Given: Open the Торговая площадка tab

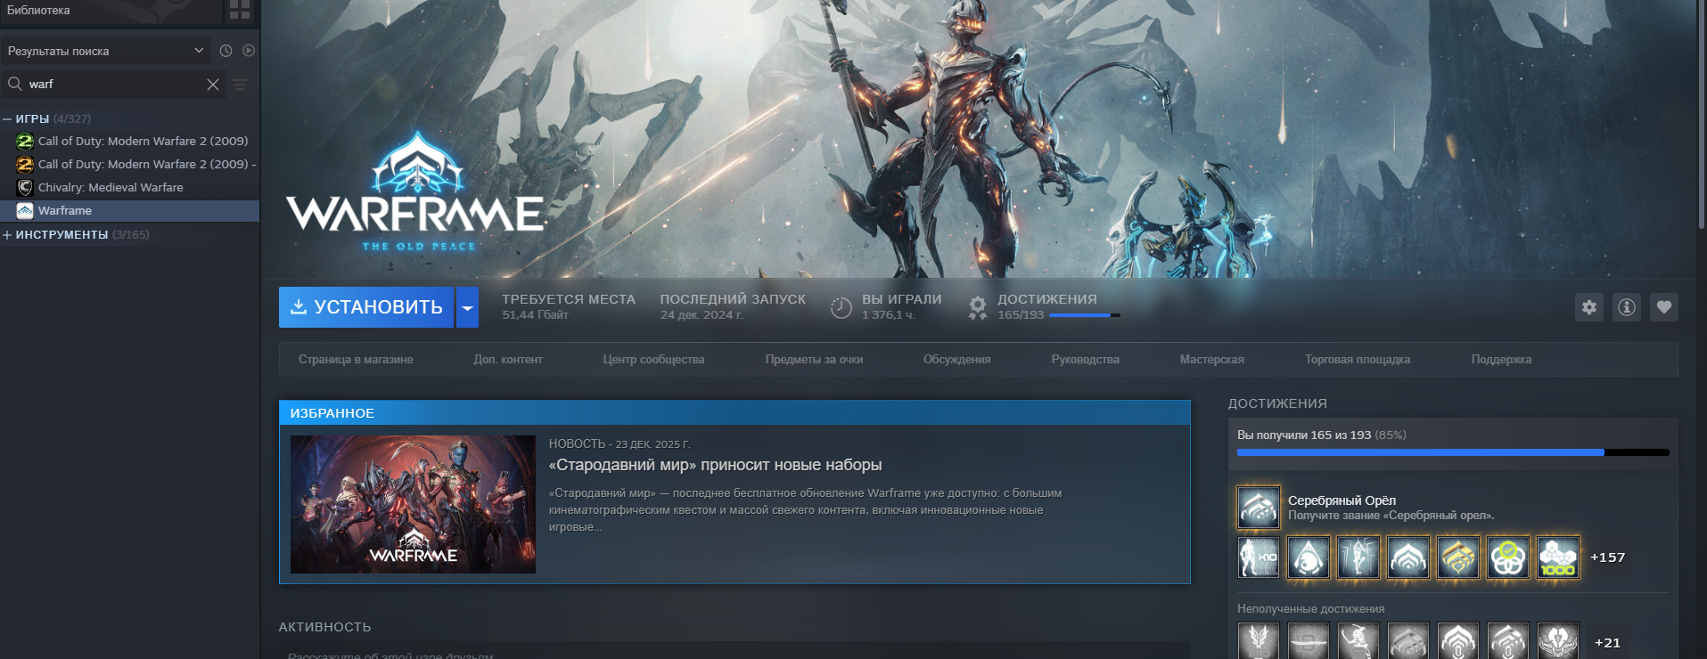Looking at the screenshot, I should 1358,360.
